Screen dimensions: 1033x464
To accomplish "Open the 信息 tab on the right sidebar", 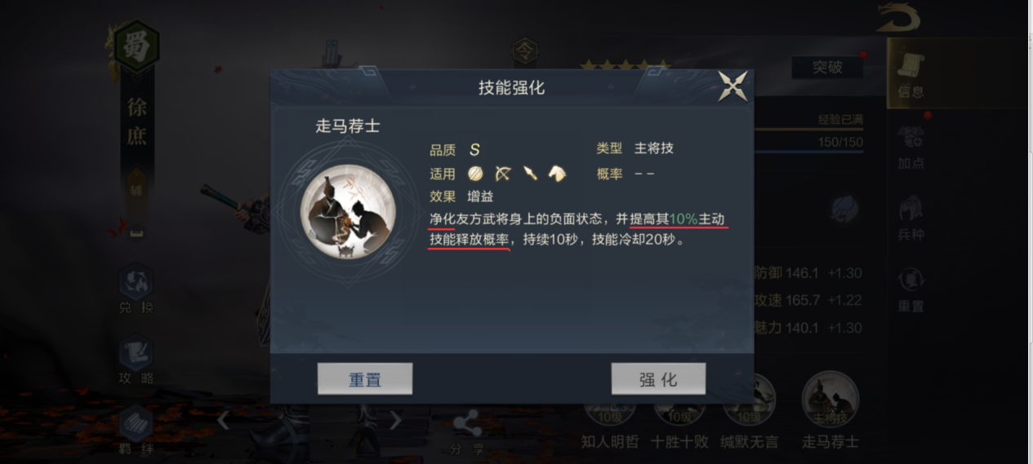I will tap(911, 74).
